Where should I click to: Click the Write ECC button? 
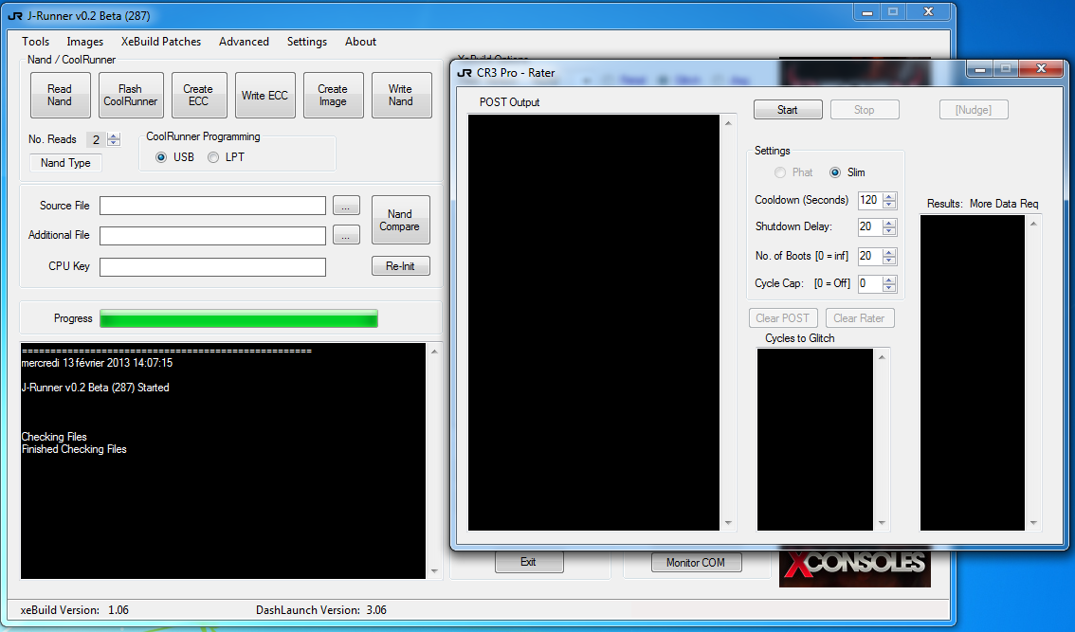264,96
